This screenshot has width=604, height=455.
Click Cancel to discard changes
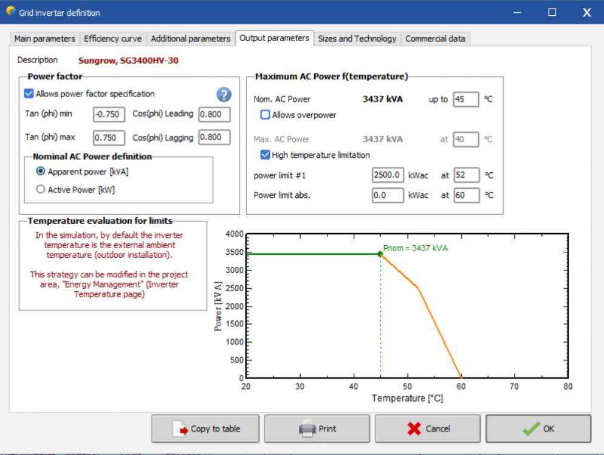click(x=428, y=429)
